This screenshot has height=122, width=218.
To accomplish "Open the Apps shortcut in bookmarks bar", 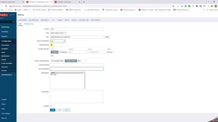I will (x=2, y=10).
